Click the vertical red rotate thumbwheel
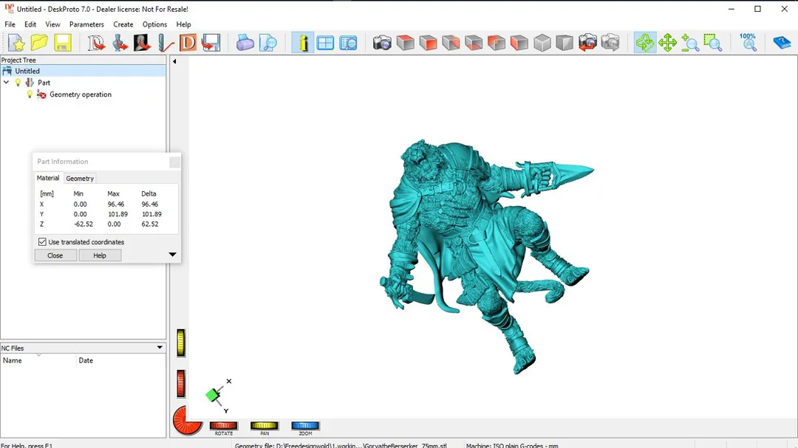 click(181, 383)
